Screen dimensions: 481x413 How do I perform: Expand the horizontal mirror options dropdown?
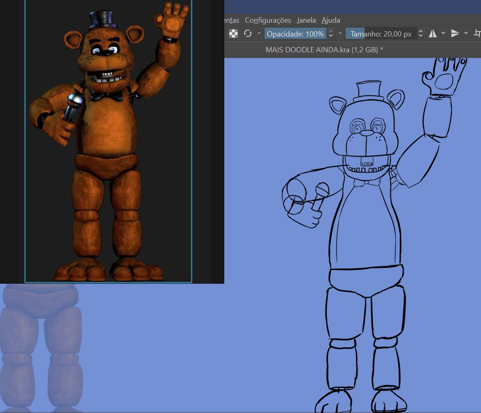tap(443, 33)
